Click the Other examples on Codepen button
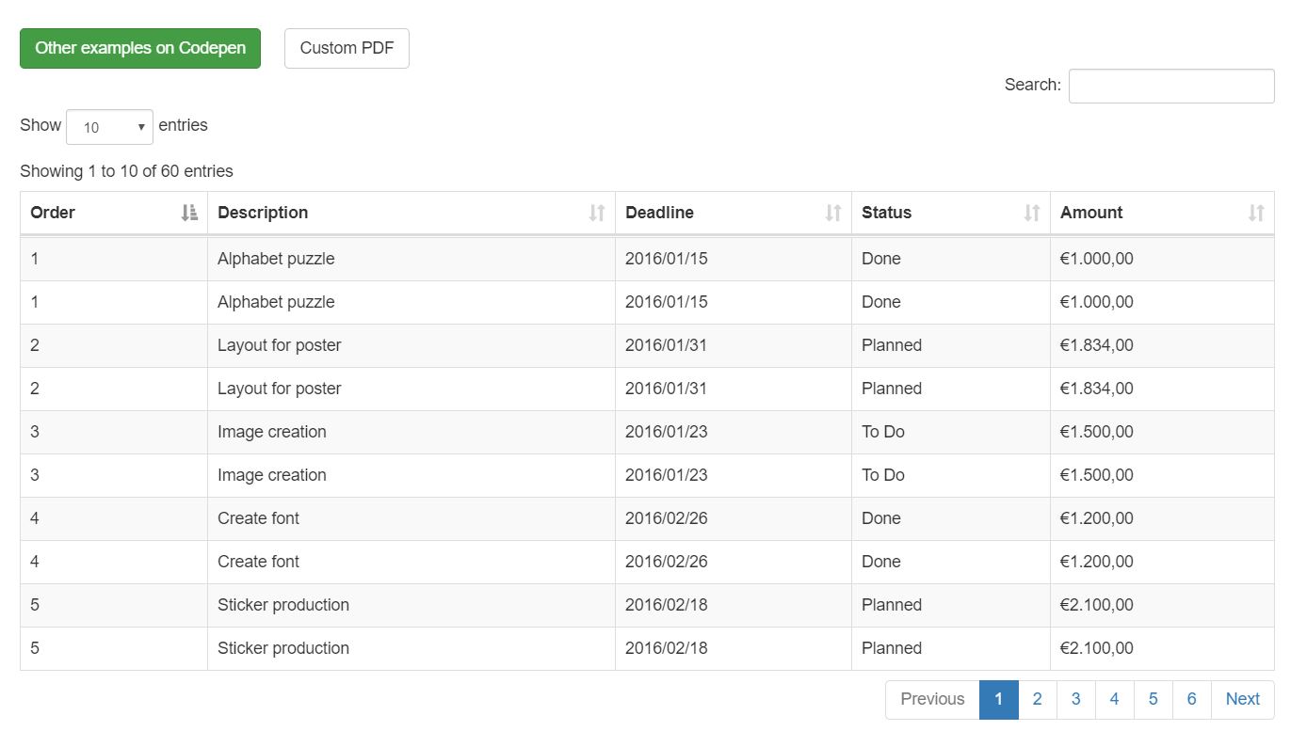Viewport: 1307px width, 747px height. [139, 47]
